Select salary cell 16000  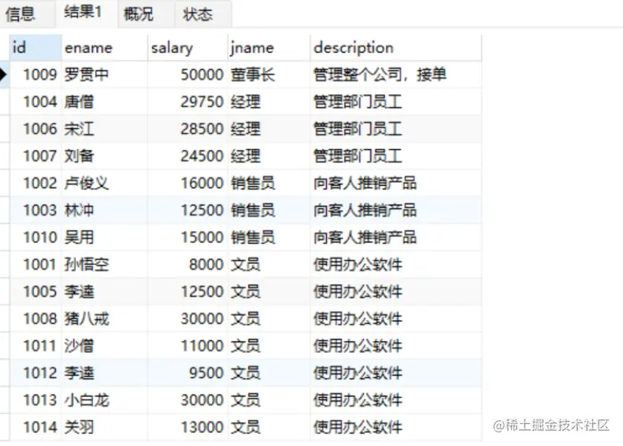187,183
